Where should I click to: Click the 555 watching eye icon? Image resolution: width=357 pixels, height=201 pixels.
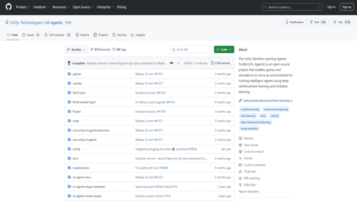(240, 178)
